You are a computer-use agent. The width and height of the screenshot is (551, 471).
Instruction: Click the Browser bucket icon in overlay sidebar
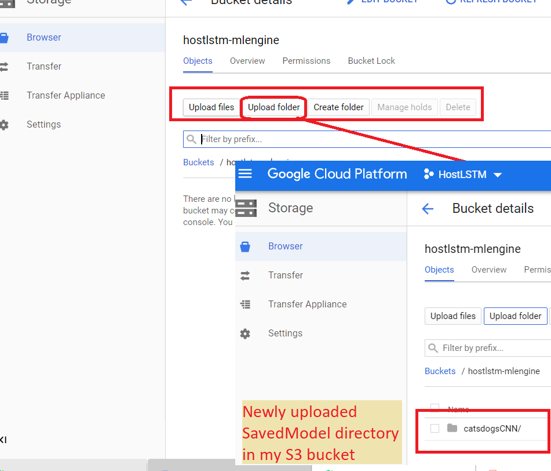coord(246,247)
